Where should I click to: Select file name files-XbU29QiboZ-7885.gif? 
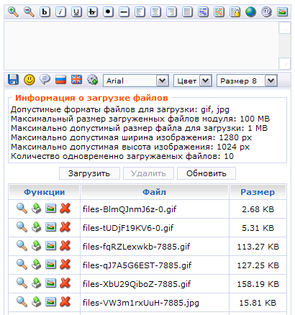click(137, 284)
